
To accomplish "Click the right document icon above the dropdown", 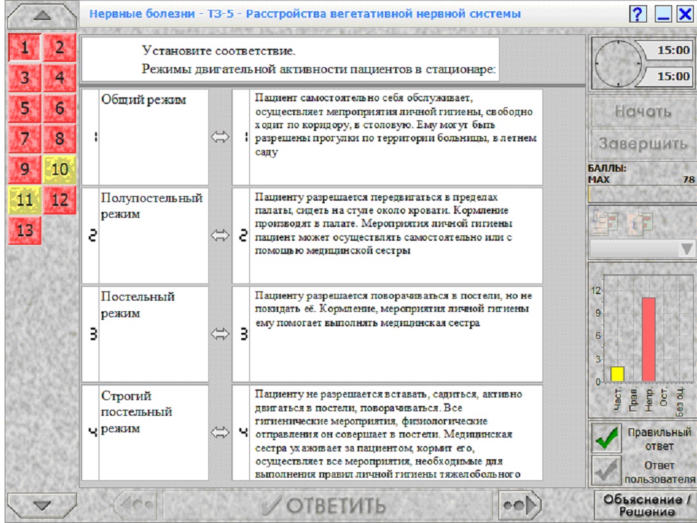I will coord(639,222).
